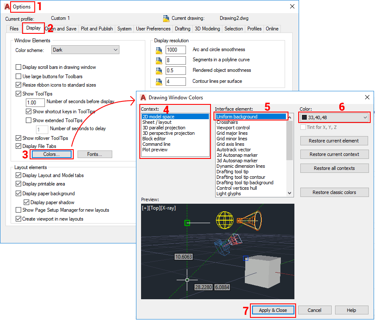Click drawing icon beside Segments in a polyline curve
377x325 pixels.
click(x=159, y=60)
